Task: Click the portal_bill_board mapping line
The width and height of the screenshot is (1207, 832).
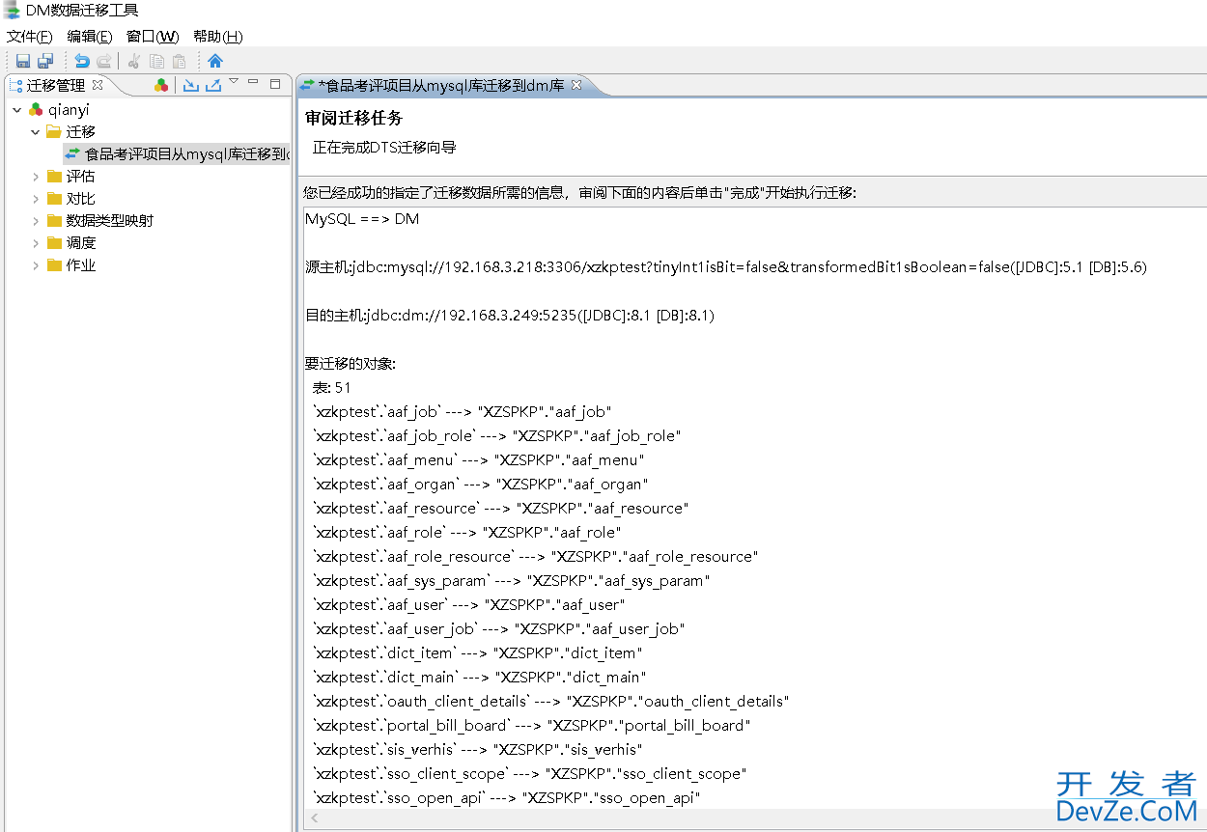Action: 532,726
